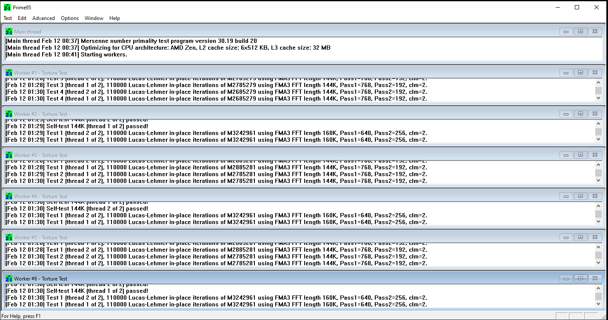Click the 'Starting workers.' log line
Viewport: 608px width, 320px height.
pyautogui.click(x=66, y=54)
